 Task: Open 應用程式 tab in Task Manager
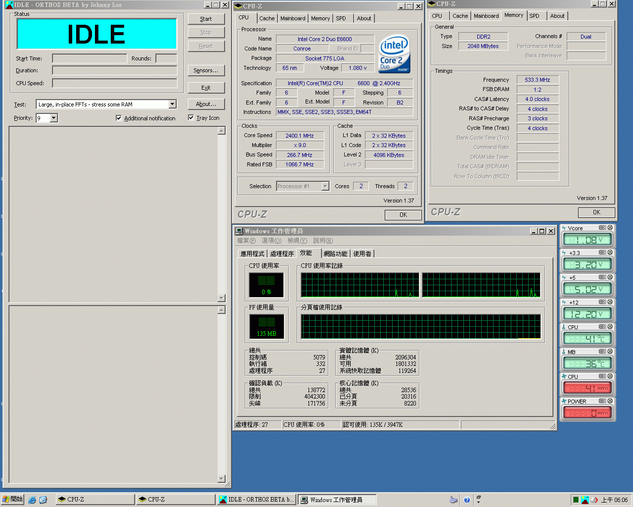252,253
